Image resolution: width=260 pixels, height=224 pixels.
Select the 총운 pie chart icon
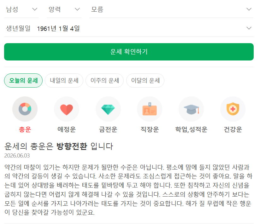[x=25, y=109]
